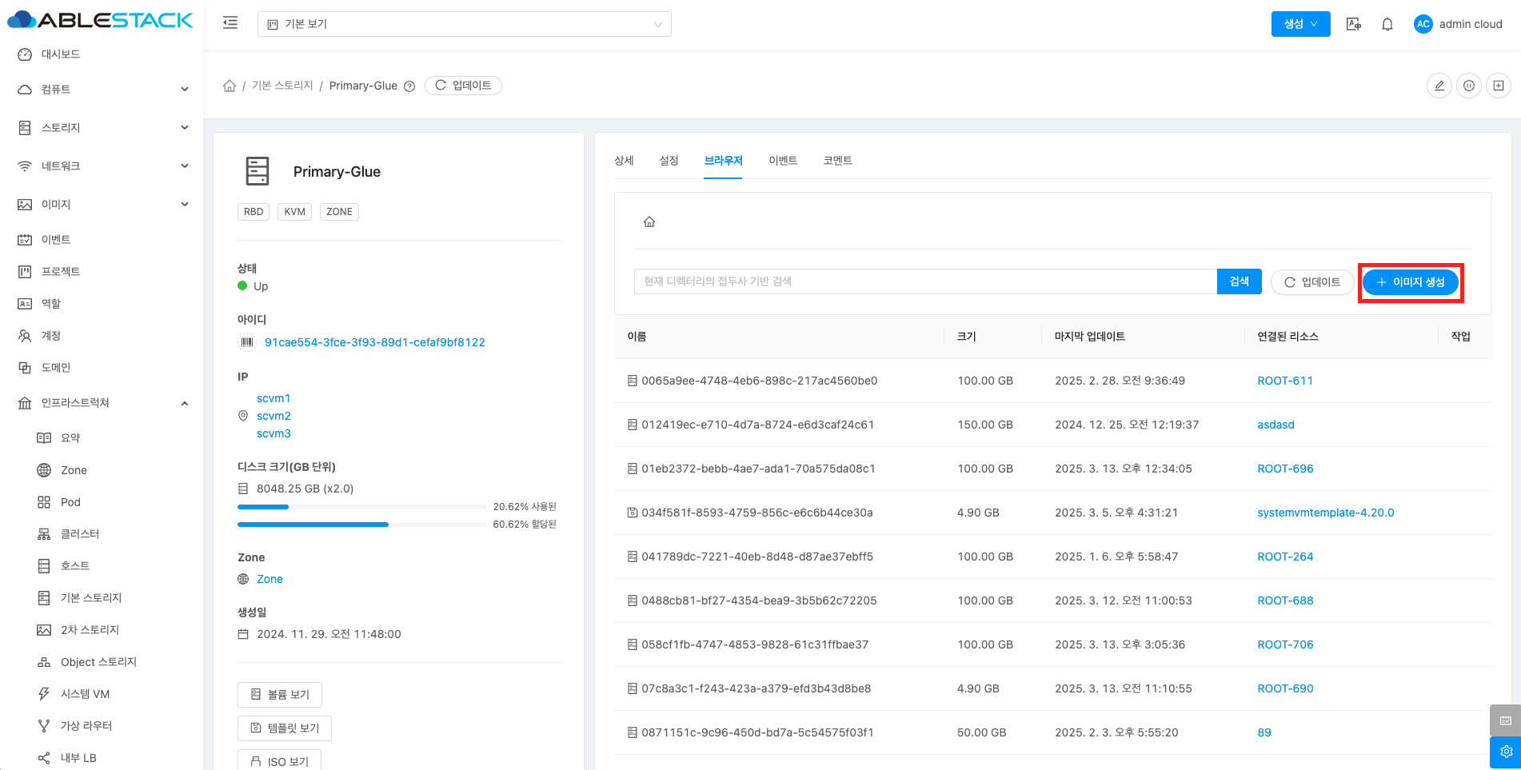Click the 이미지 생성 button

[1411, 282]
